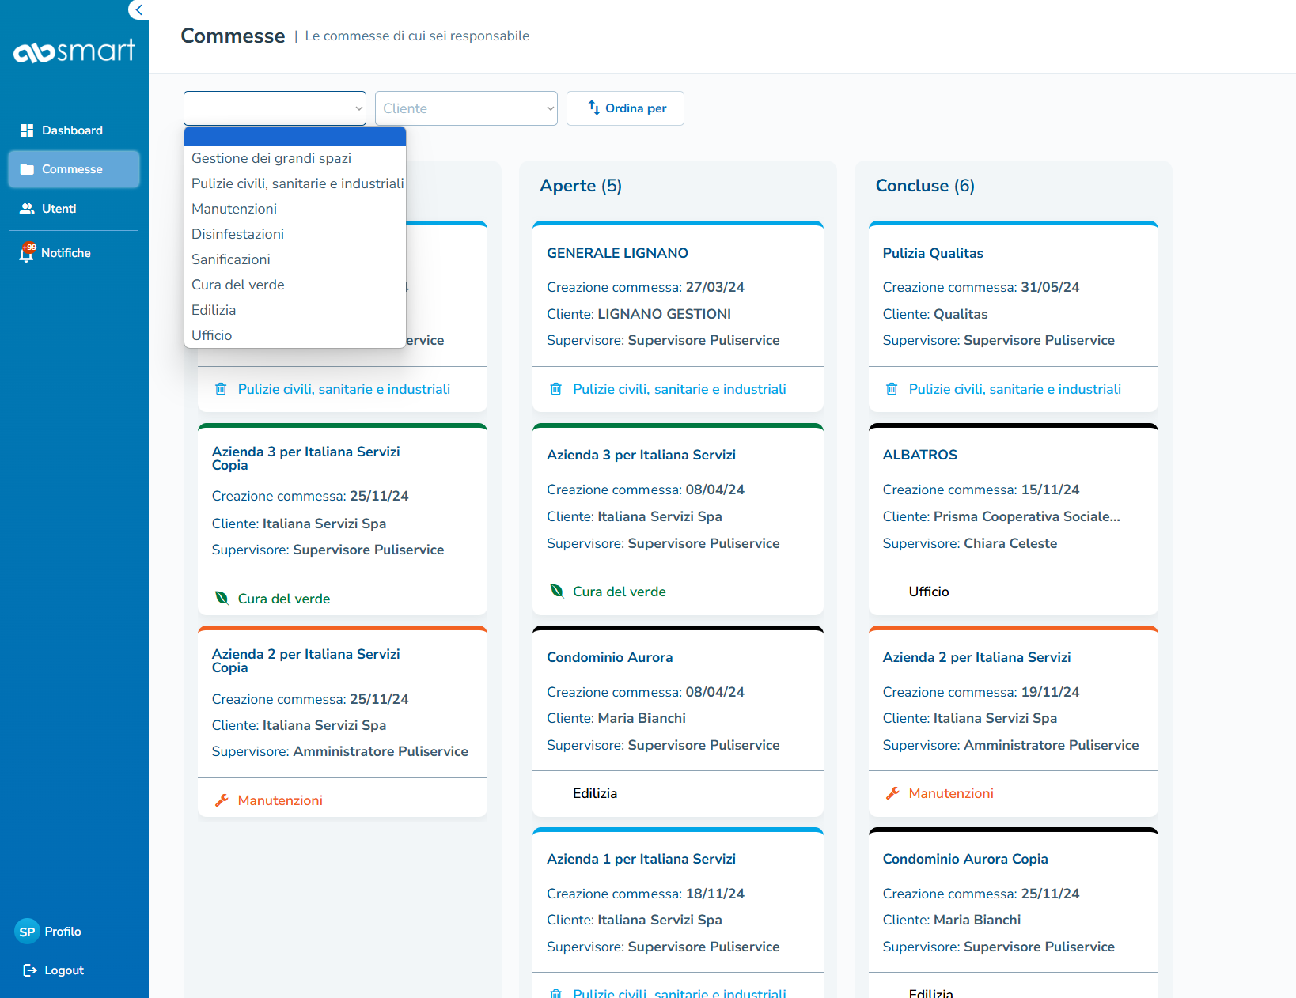
Task: Click the absmart logo
Action: 74,51
